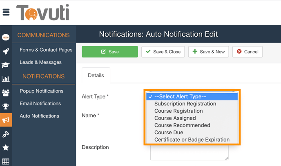Select the megaphone communications icon

(x=6, y=120)
